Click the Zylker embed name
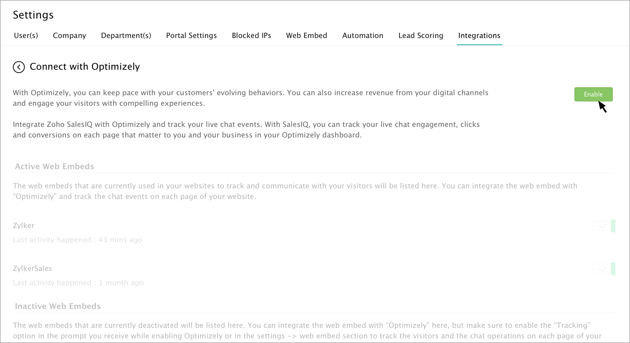This screenshot has height=343, width=630. coord(23,226)
